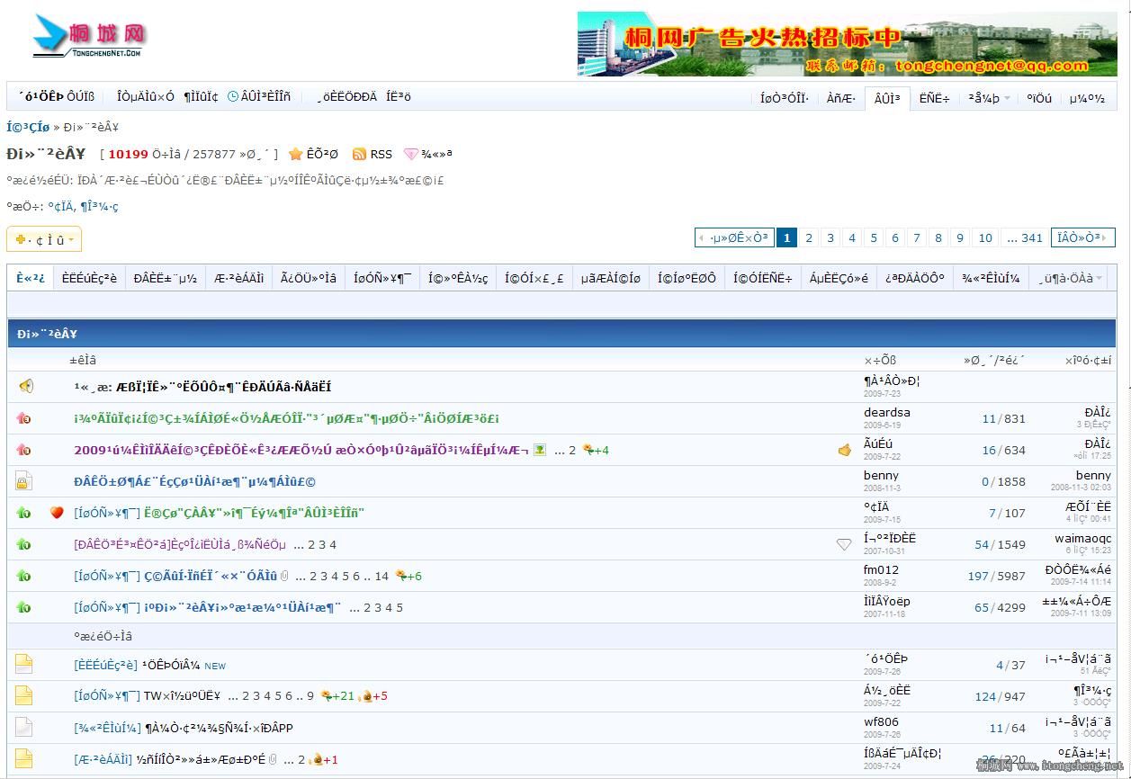Screen dimensions: 1131x779
Task: Expand the last thread-category tab dropdown arrow
Action: point(1099,279)
